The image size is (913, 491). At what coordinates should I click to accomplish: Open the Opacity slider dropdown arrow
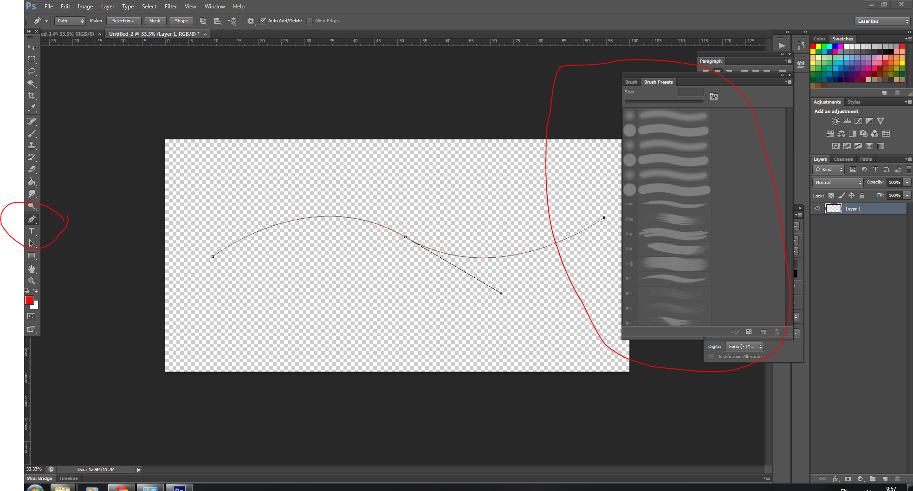pyautogui.click(x=907, y=183)
